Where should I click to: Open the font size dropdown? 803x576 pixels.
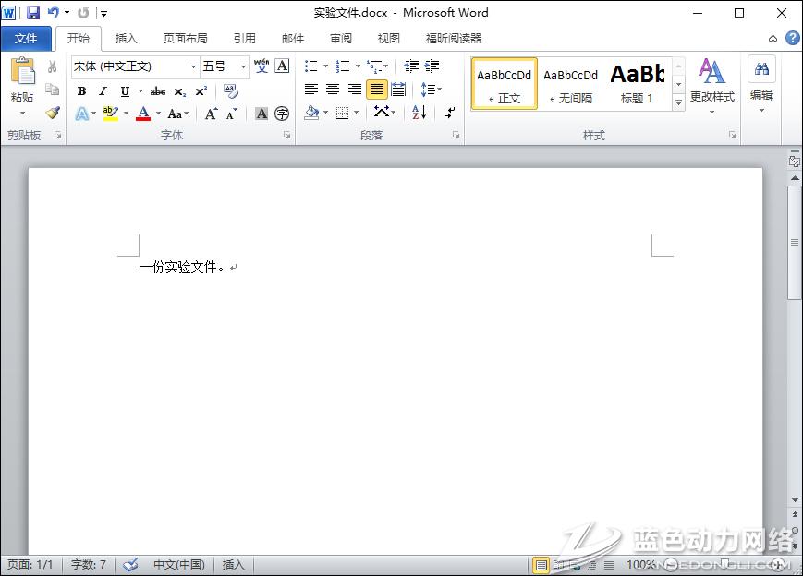coord(244,66)
